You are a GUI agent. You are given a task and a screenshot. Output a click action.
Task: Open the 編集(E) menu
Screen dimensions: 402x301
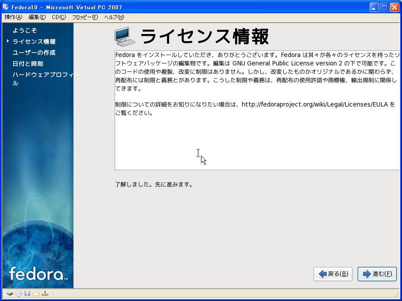pos(37,17)
